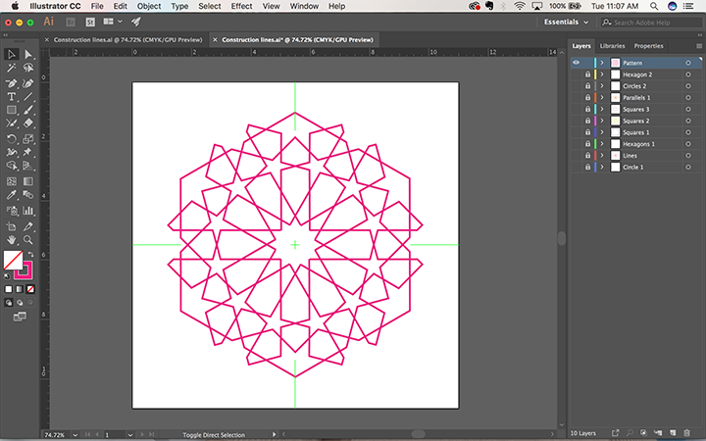Unlock the Lines layer
Image resolution: width=706 pixels, height=441 pixels.
coord(587,156)
